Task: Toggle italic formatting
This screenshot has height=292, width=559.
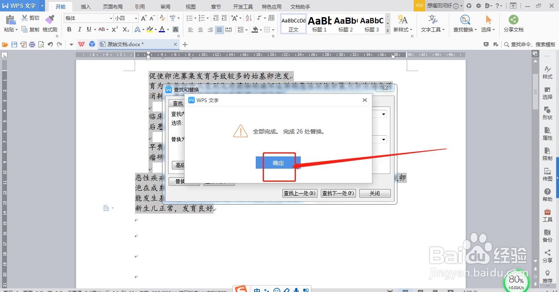Action: pos(79,29)
